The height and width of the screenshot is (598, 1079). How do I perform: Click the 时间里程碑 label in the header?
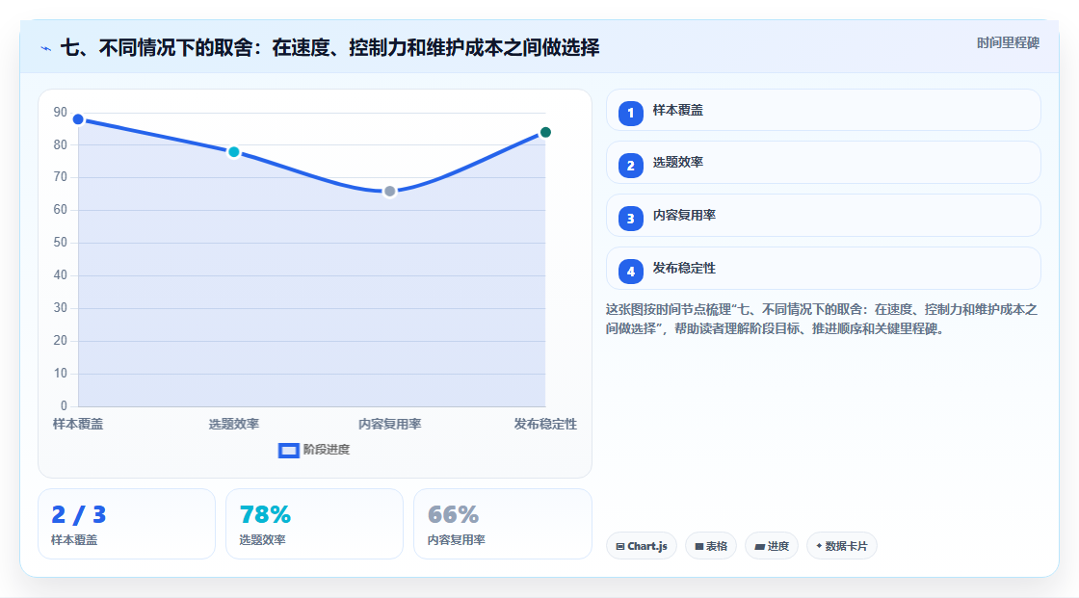[1008, 42]
